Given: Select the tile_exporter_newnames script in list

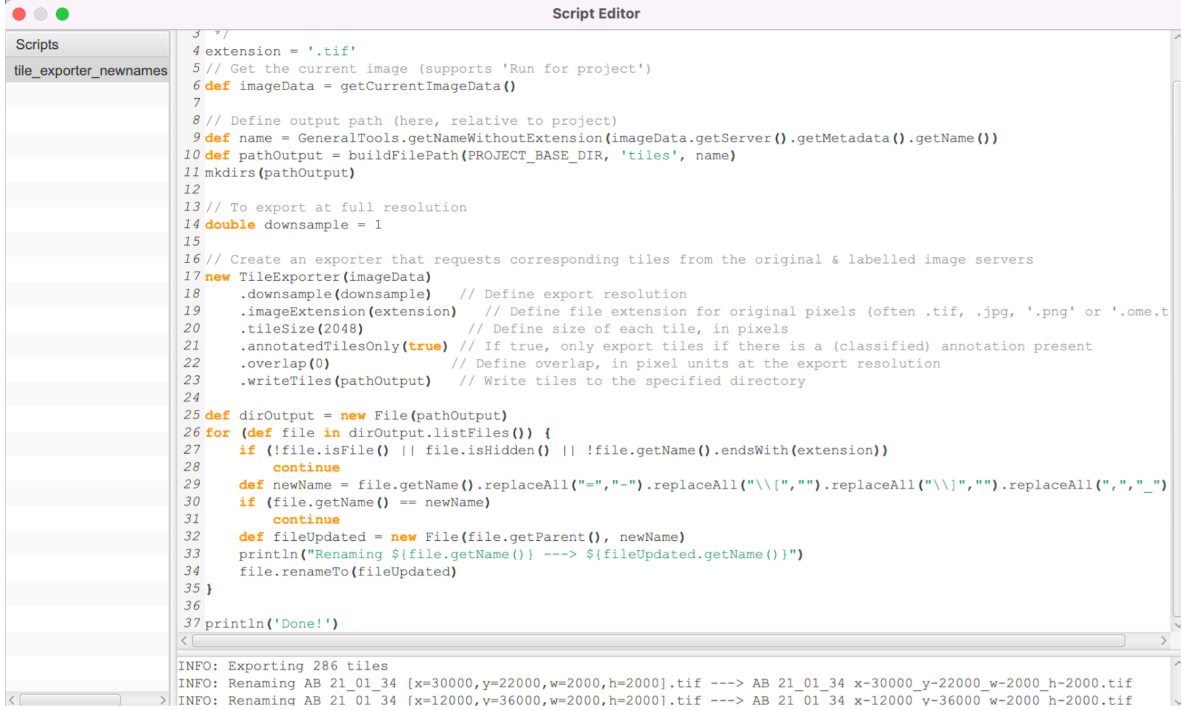Looking at the screenshot, I should [90, 71].
